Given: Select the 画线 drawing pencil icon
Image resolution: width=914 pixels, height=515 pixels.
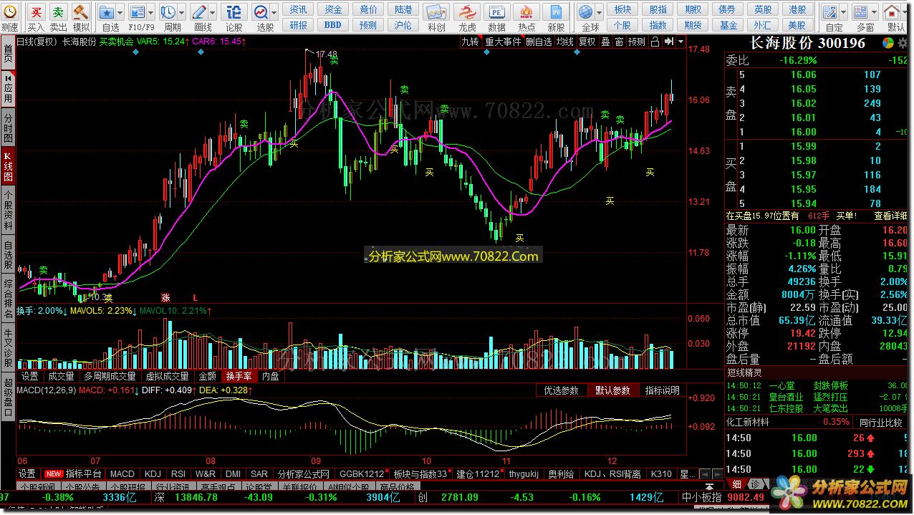Looking at the screenshot, I should (201, 12).
